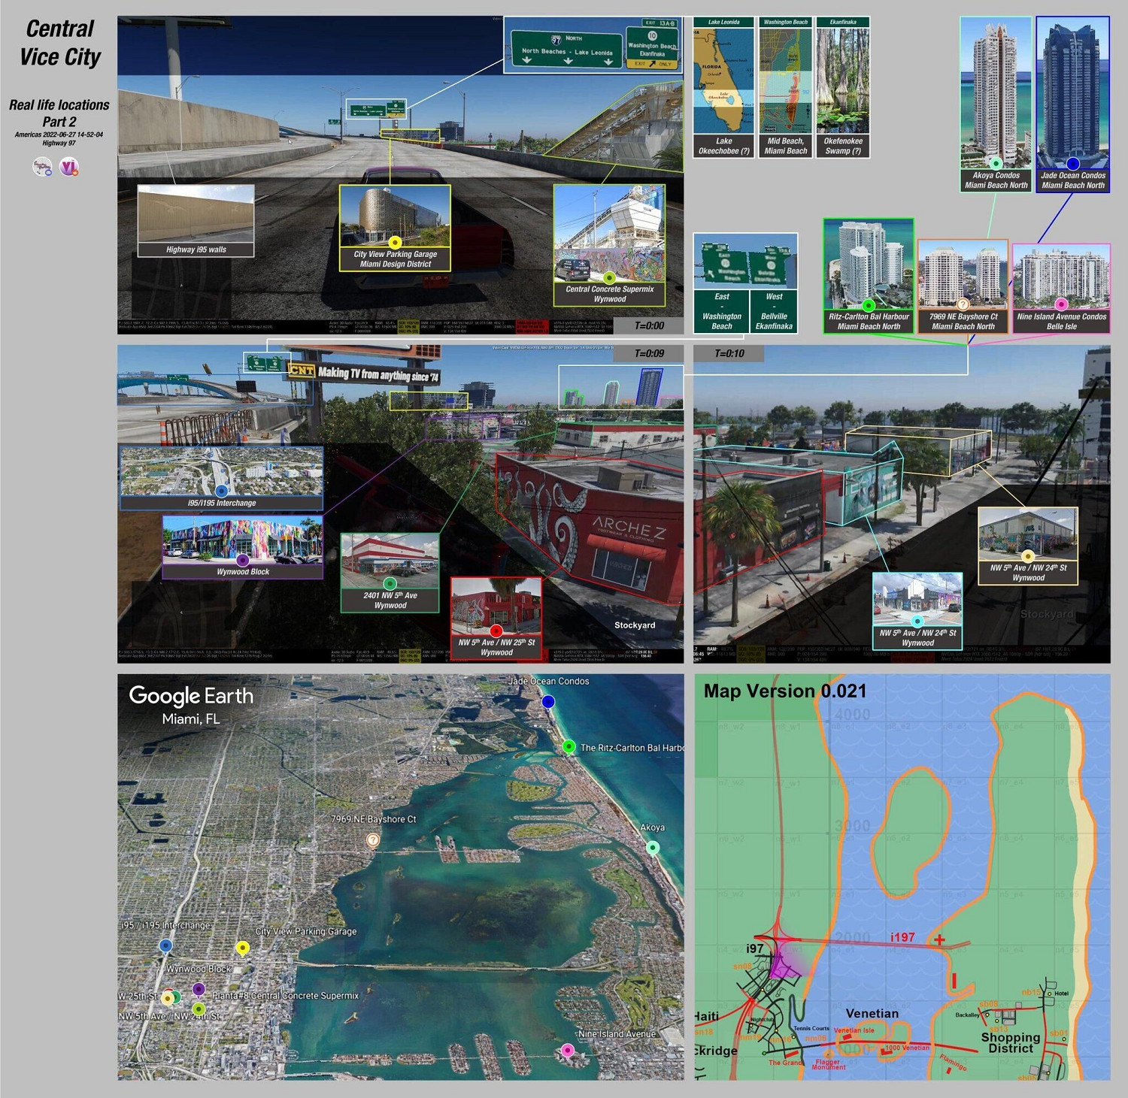Click the Google Earth logo text

pos(191,696)
